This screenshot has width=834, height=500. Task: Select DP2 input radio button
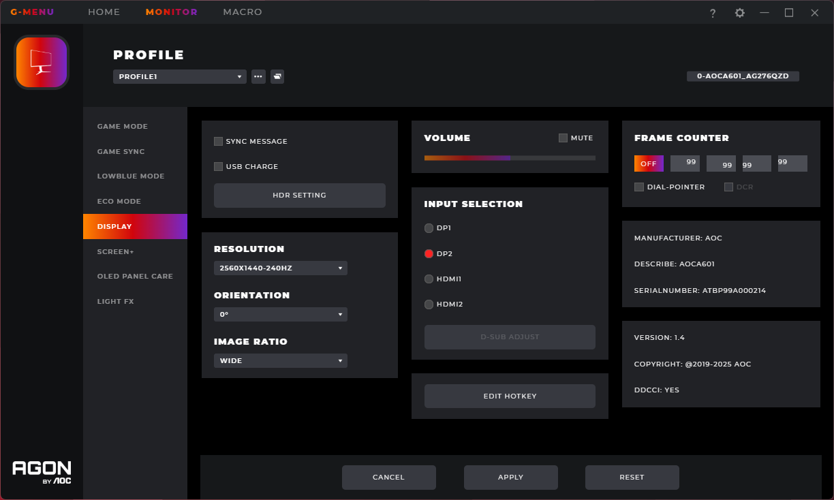click(x=429, y=253)
